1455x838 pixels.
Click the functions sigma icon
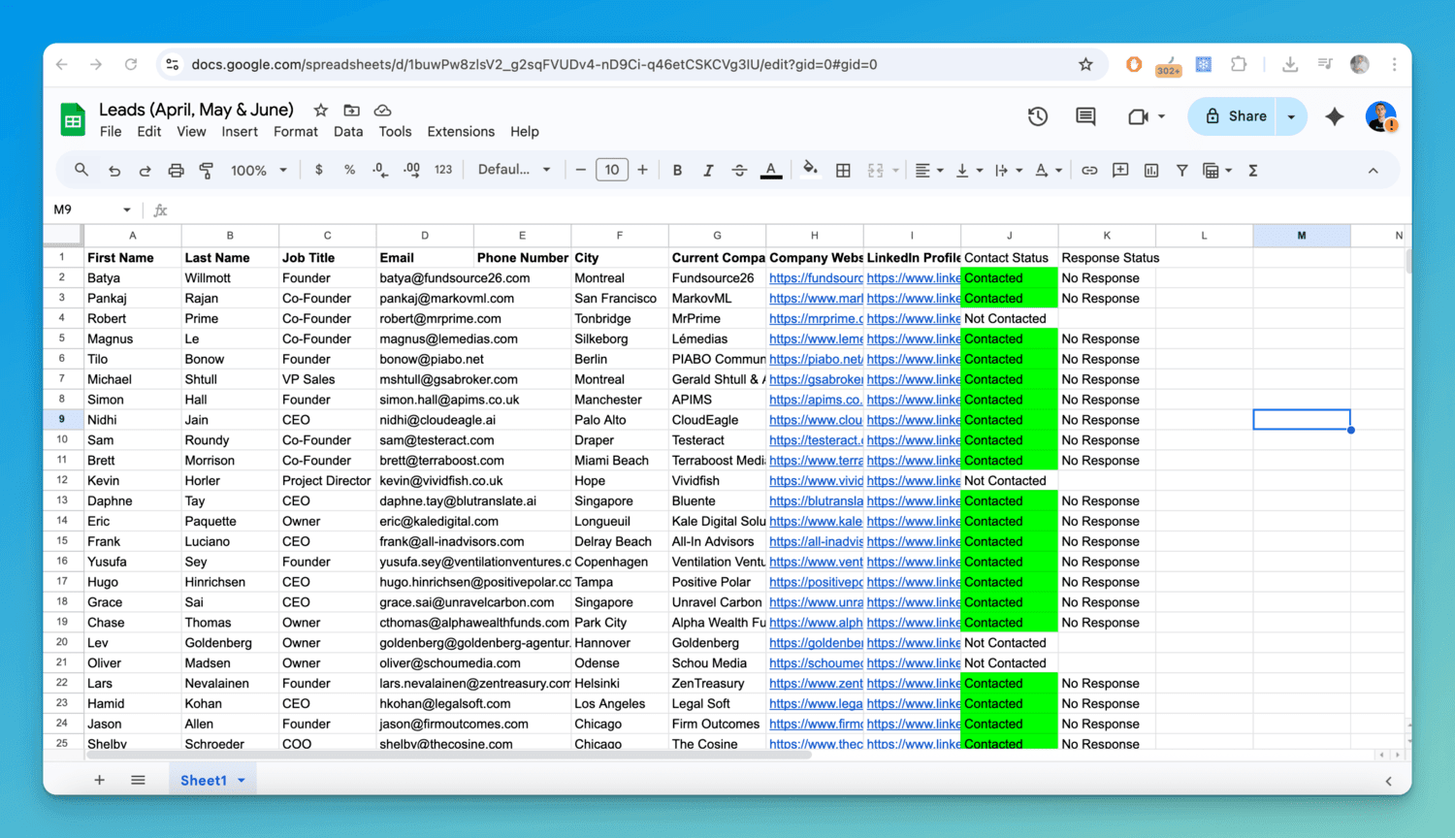(x=1253, y=171)
